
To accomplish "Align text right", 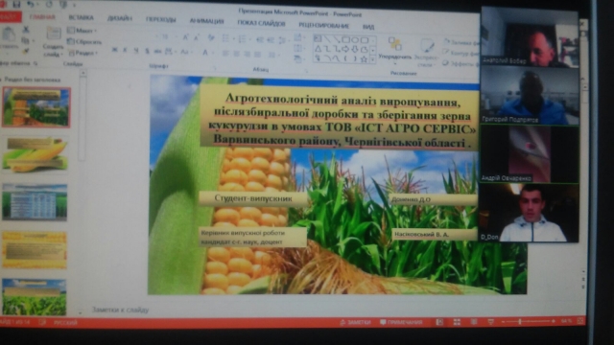I will click(248, 54).
